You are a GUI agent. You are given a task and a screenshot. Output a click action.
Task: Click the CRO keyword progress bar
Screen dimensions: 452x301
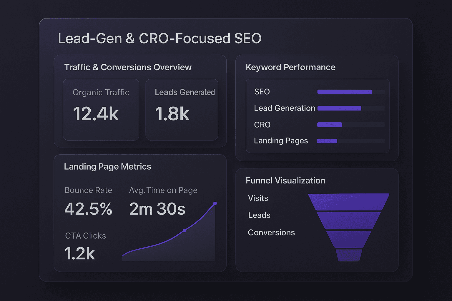(x=351, y=125)
